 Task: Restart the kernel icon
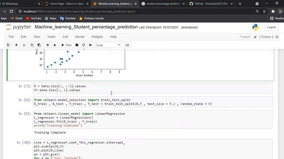83,45
